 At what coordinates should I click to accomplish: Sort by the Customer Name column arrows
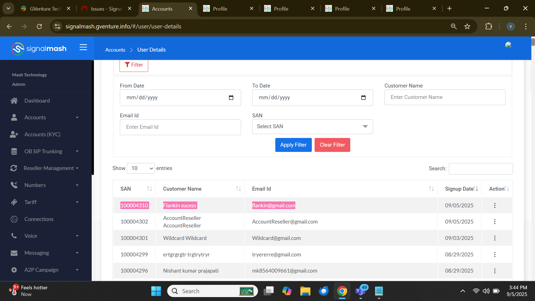tap(238, 189)
